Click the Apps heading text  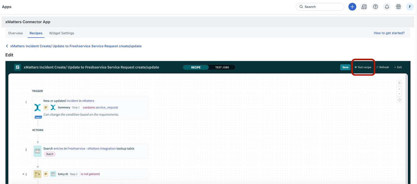7,7
